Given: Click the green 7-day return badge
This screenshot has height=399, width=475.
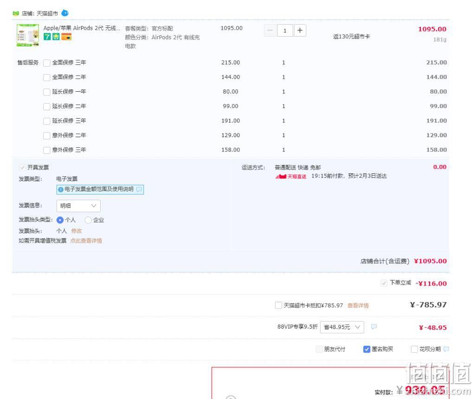Looking at the screenshot, I should tap(47, 37).
